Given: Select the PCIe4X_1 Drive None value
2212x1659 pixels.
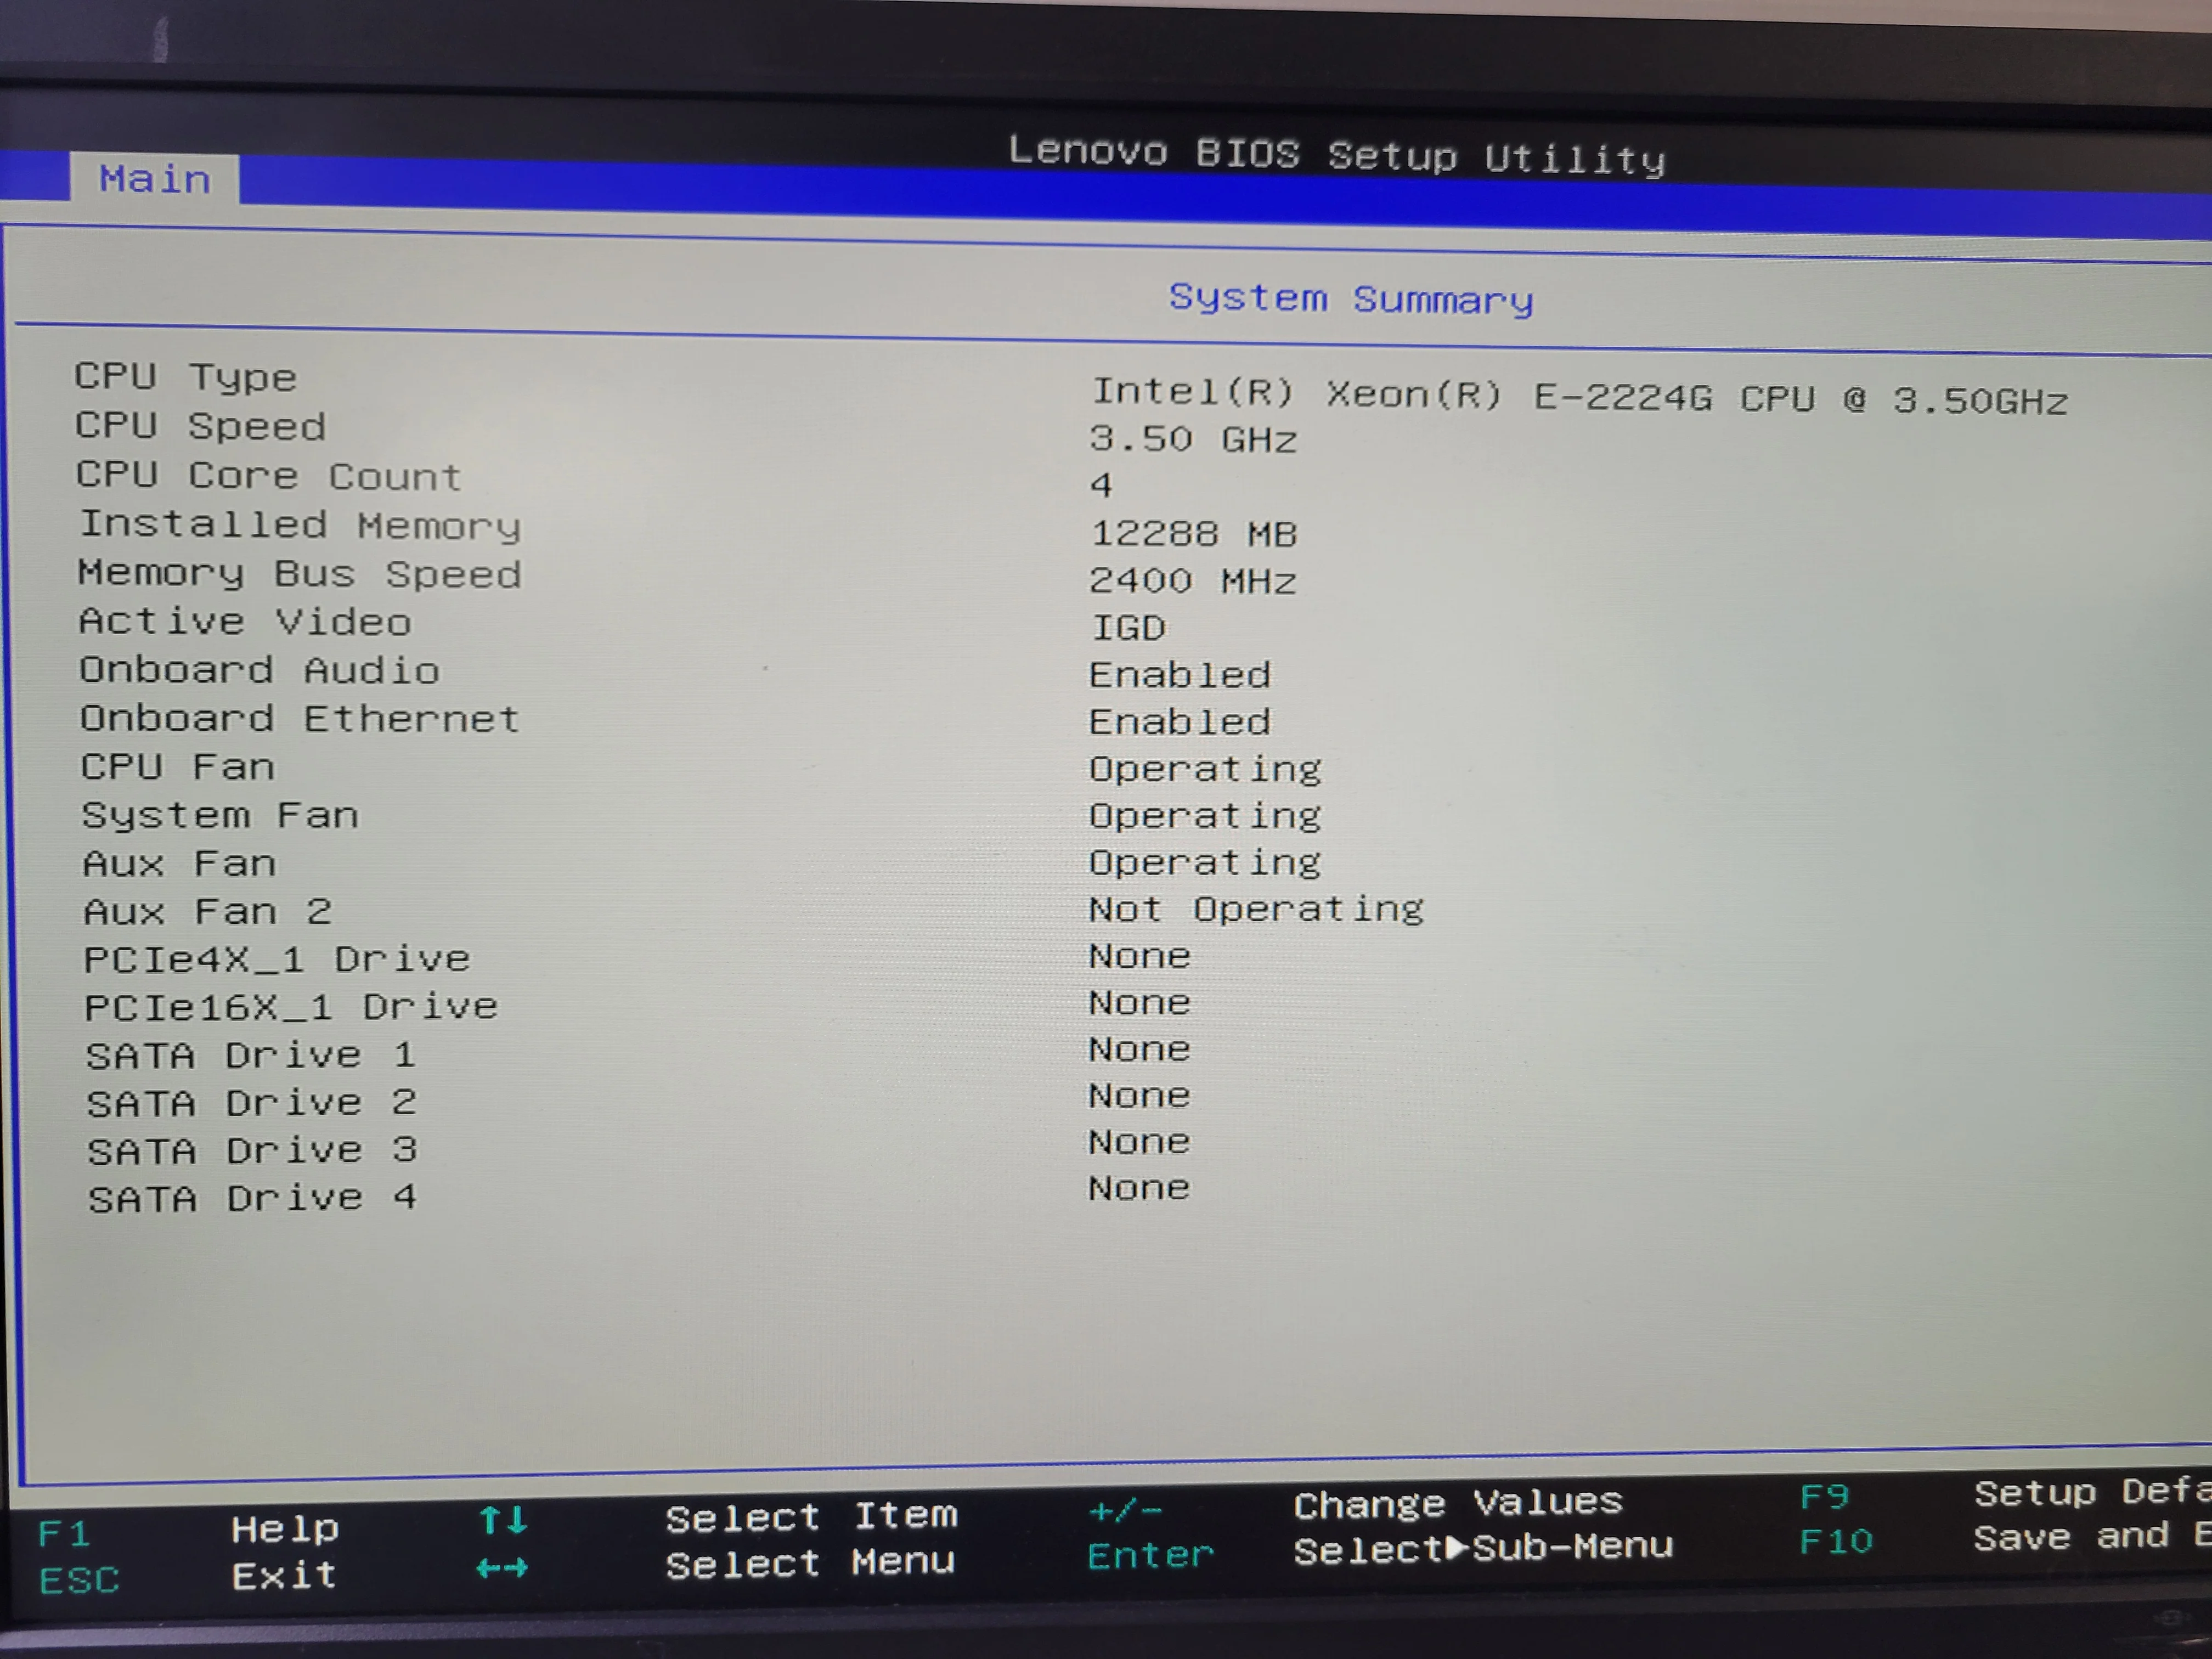Looking at the screenshot, I should pos(1140,957).
